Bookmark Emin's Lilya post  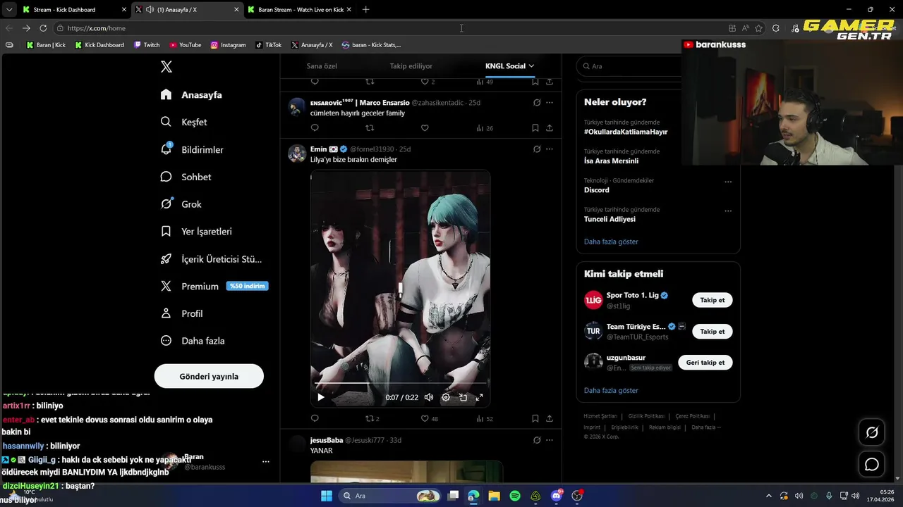pos(535,418)
